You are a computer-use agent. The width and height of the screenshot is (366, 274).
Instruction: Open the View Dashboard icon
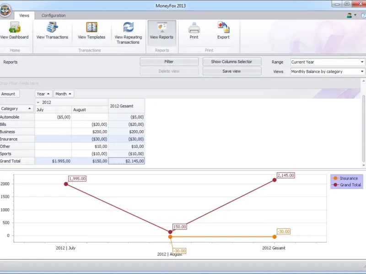[x=15, y=32]
